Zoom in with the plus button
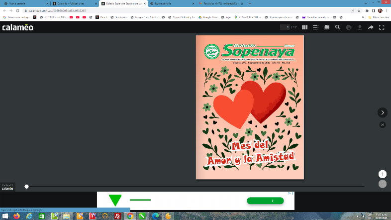 point(382,174)
